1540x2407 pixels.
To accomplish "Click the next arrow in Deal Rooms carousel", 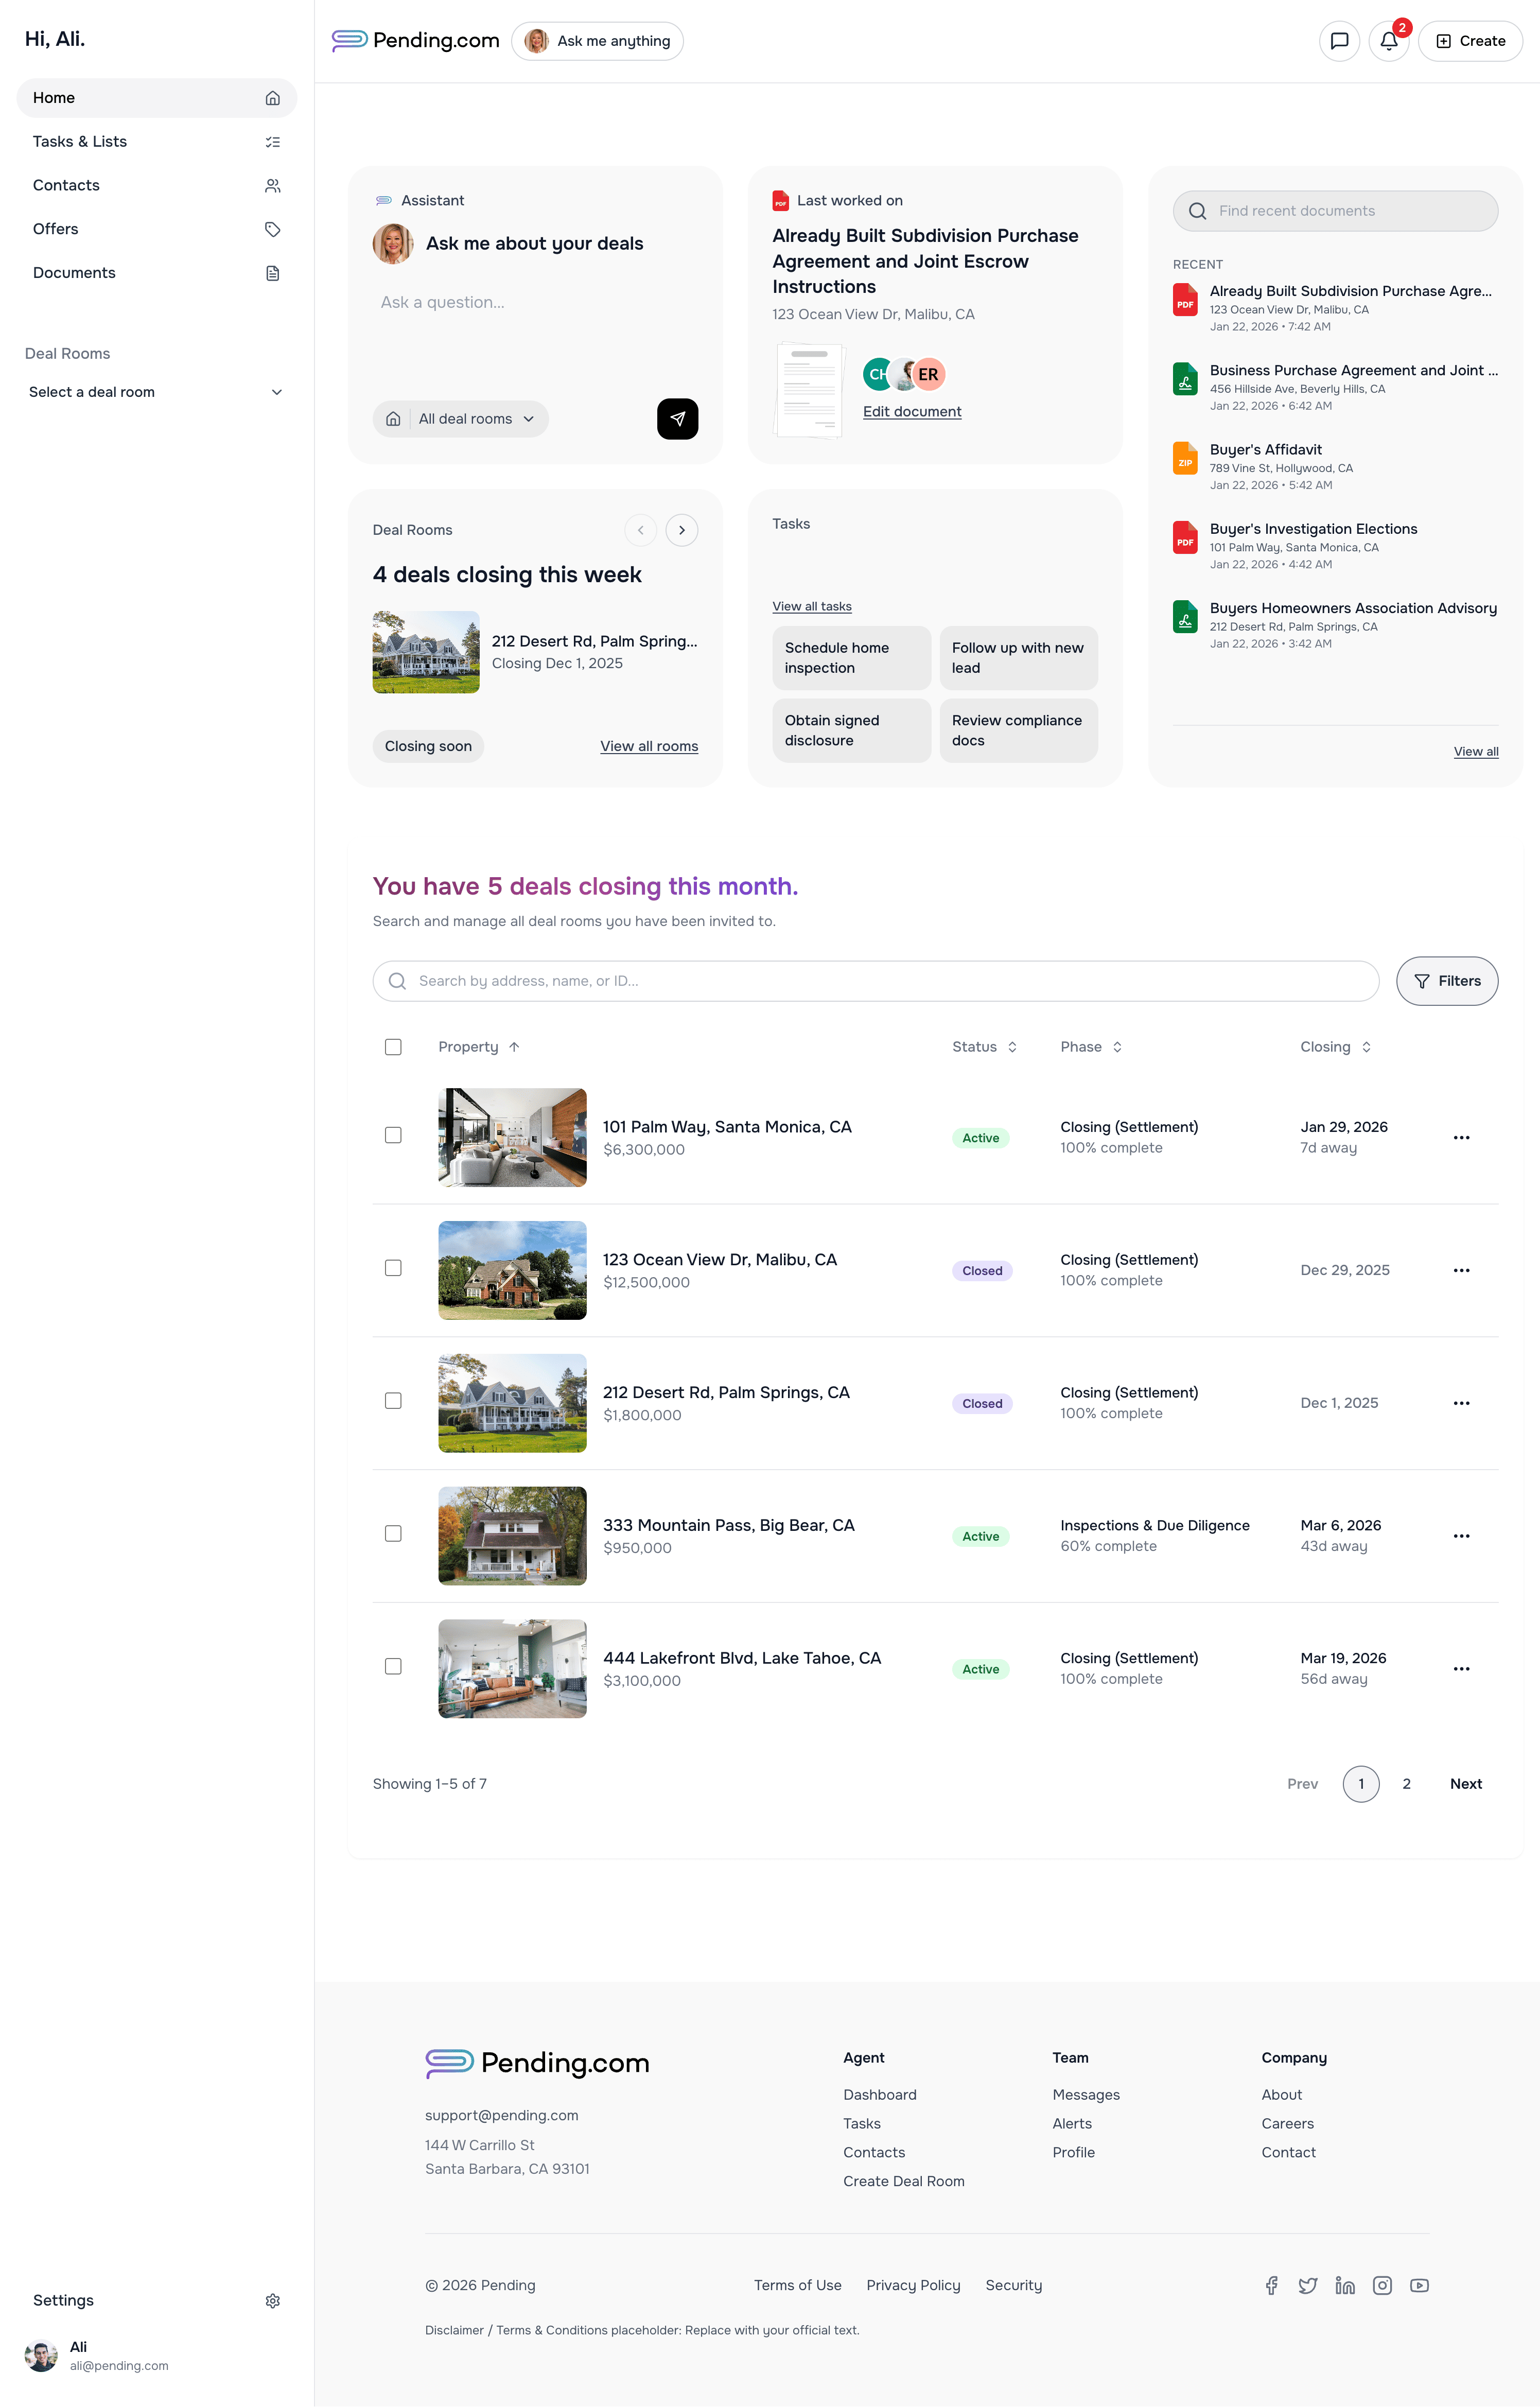I will pyautogui.click(x=682, y=530).
